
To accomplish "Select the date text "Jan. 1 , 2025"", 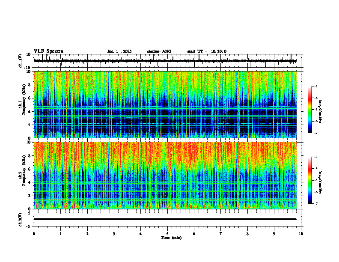I will pos(119,51).
